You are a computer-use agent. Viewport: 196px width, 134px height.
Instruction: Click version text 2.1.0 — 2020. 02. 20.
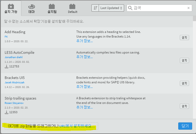point(16,108)
